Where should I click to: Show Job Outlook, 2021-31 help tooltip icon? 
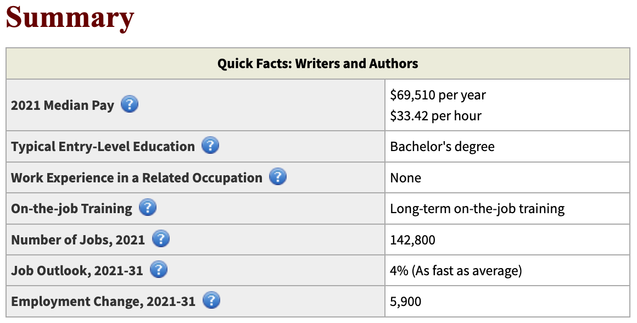click(x=159, y=269)
